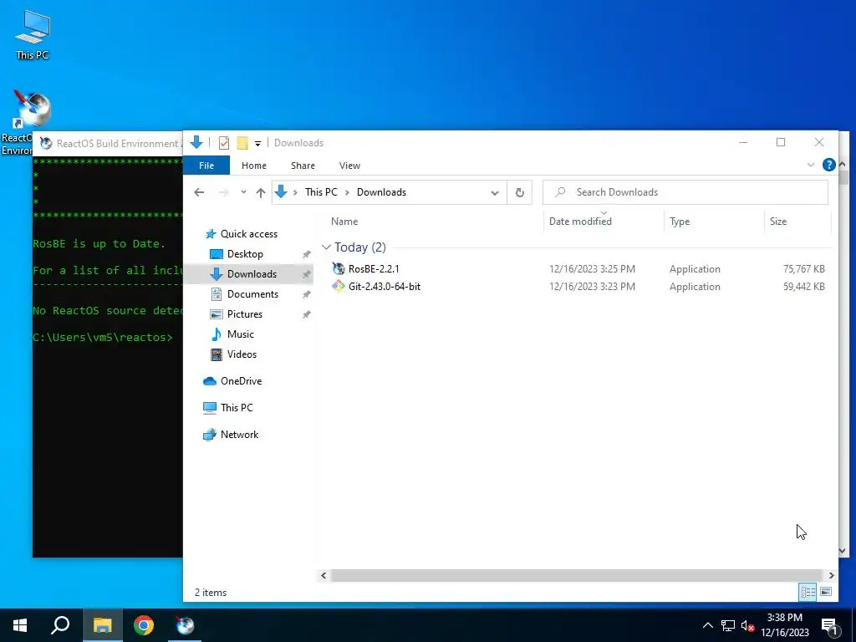Select This PC in navigation pane
The width and height of the screenshot is (856, 642).
tap(237, 408)
